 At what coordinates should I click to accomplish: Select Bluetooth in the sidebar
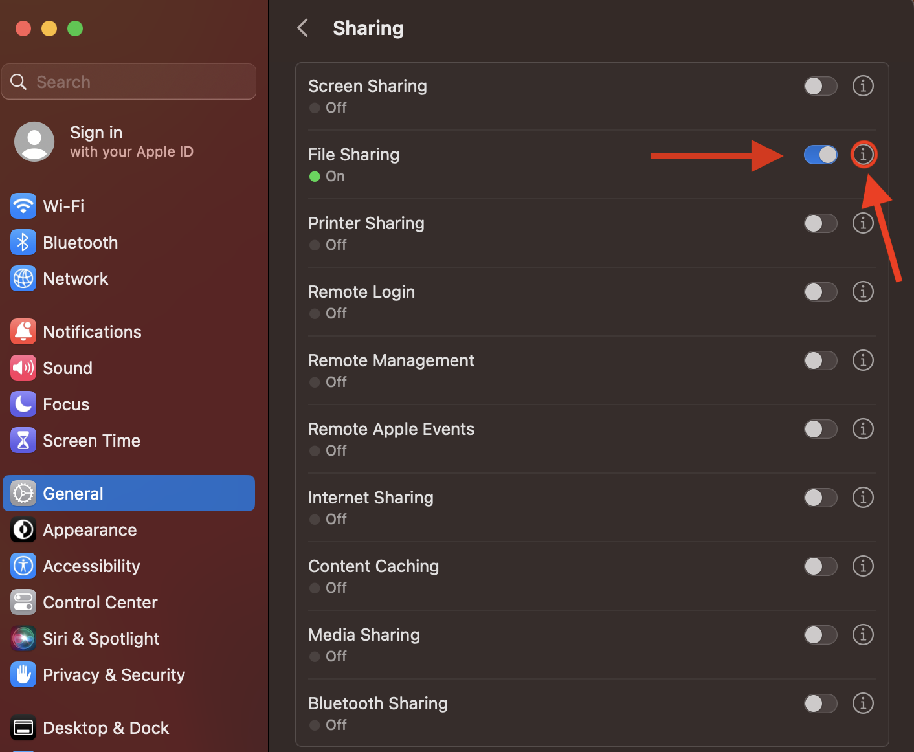(80, 243)
